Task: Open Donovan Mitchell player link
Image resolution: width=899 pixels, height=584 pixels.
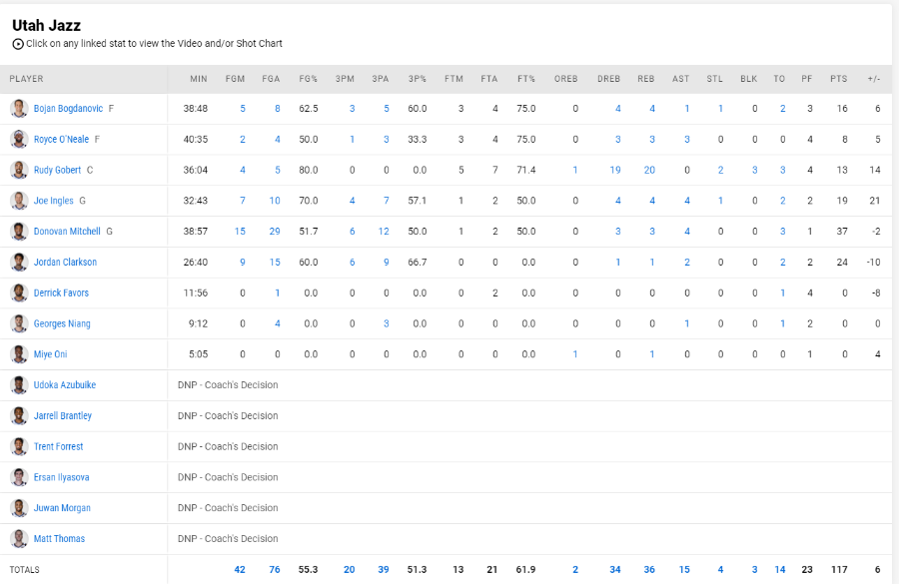Action: pos(67,232)
